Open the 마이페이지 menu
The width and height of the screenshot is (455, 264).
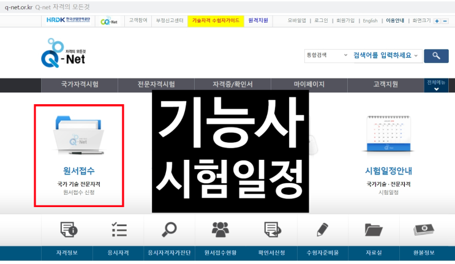point(309,85)
